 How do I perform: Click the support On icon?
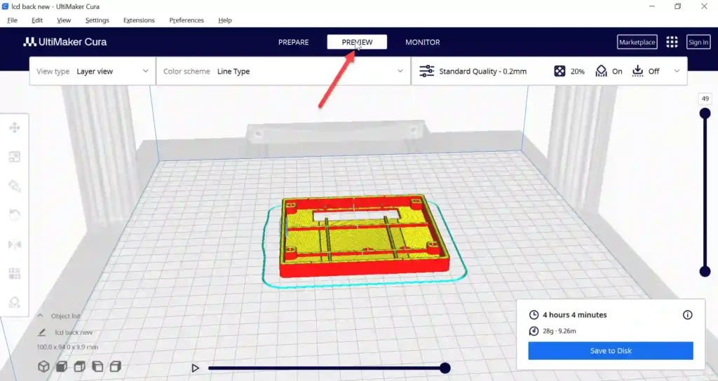pos(601,71)
